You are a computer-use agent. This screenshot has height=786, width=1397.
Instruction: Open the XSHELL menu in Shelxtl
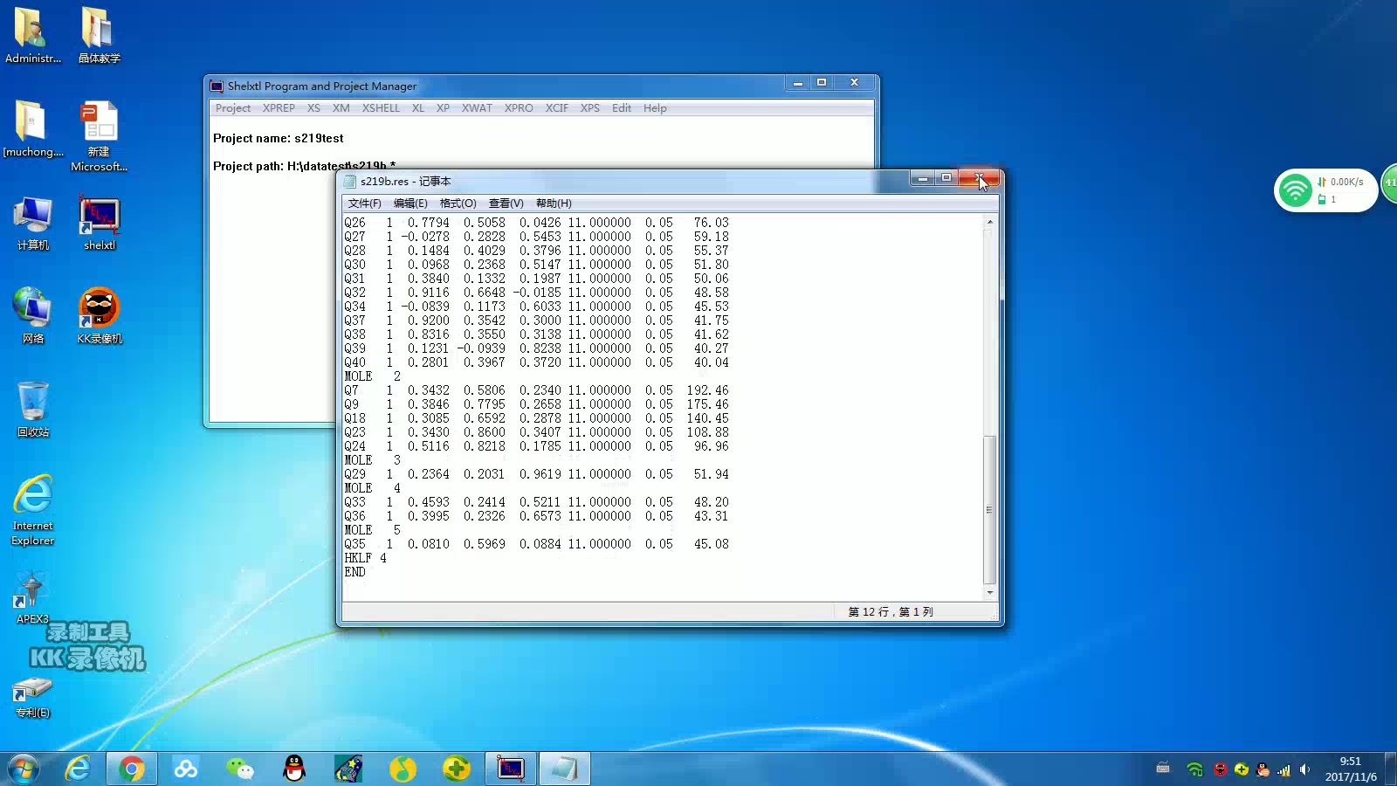point(381,108)
